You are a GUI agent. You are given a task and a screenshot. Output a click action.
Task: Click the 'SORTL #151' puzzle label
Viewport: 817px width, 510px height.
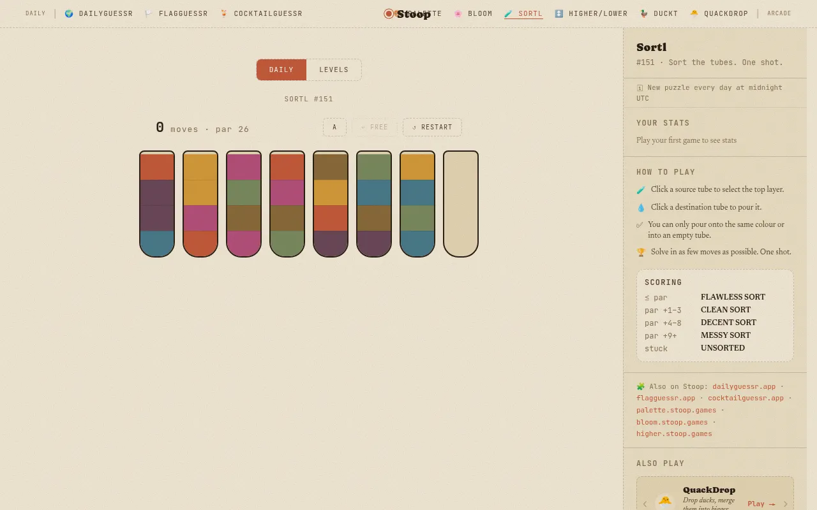tap(309, 99)
